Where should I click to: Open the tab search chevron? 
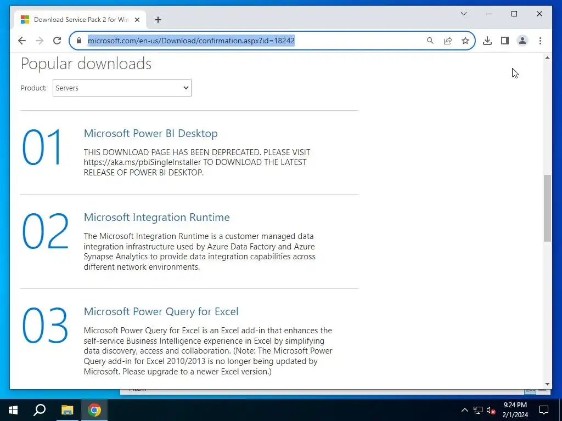463,14
